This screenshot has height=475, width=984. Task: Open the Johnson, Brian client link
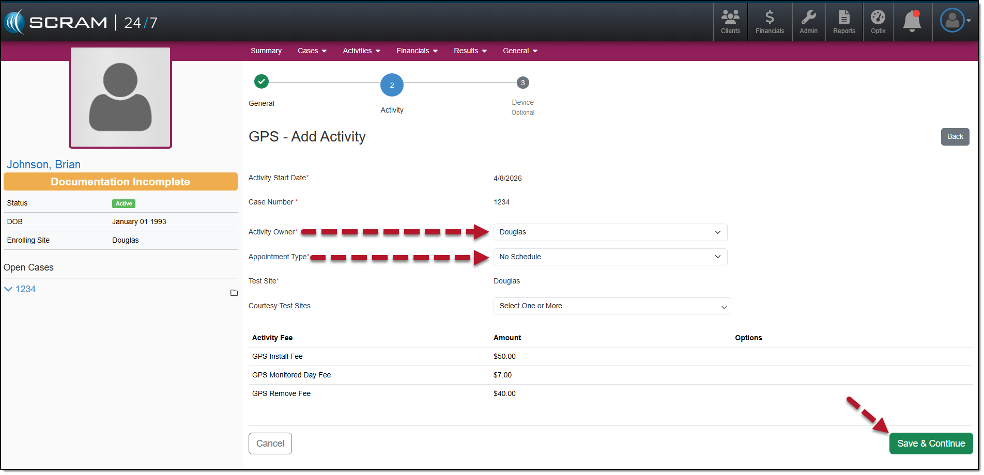44,165
